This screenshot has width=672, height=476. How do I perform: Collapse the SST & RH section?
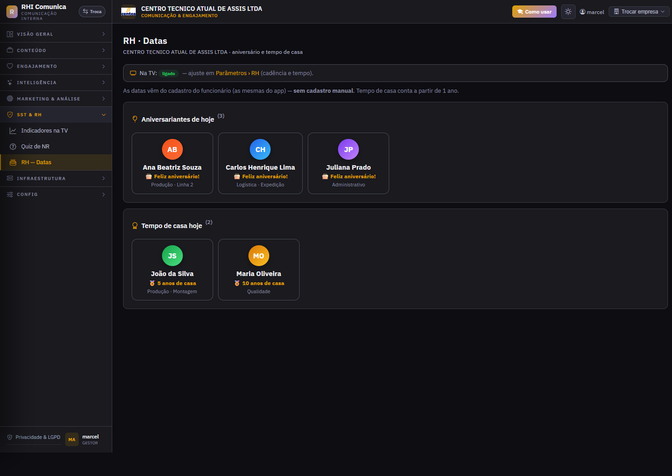click(x=56, y=115)
